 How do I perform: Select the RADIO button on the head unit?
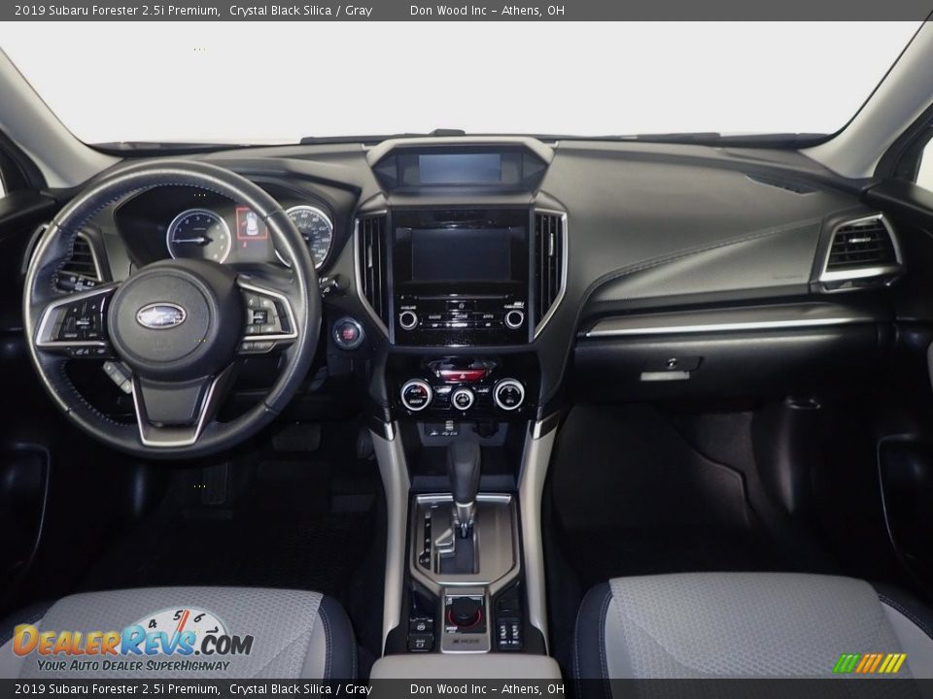[436, 316]
